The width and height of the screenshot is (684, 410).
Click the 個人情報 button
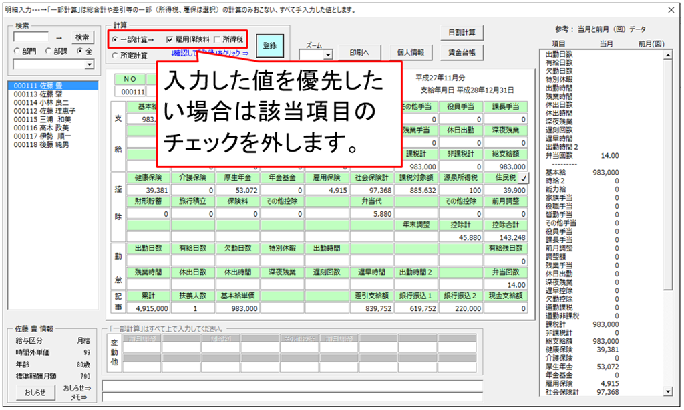(x=410, y=52)
